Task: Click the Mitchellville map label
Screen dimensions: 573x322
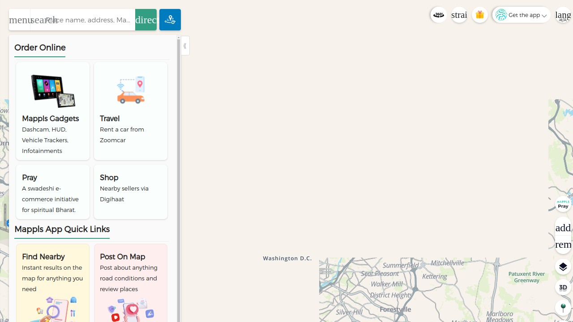Action: coord(448,263)
